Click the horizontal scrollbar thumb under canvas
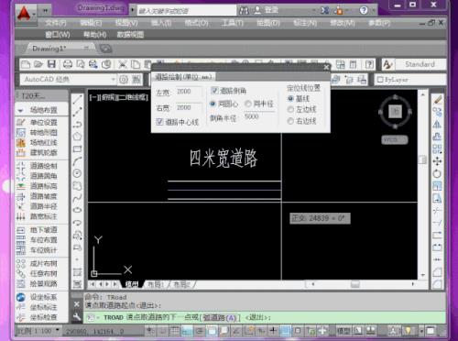458x341 pixels. point(354,284)
